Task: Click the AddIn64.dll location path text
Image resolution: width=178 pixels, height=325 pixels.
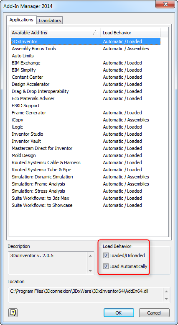Action: [79, 291]
